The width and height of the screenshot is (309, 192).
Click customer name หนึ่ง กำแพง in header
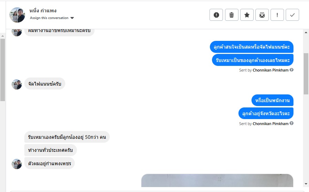43,11
